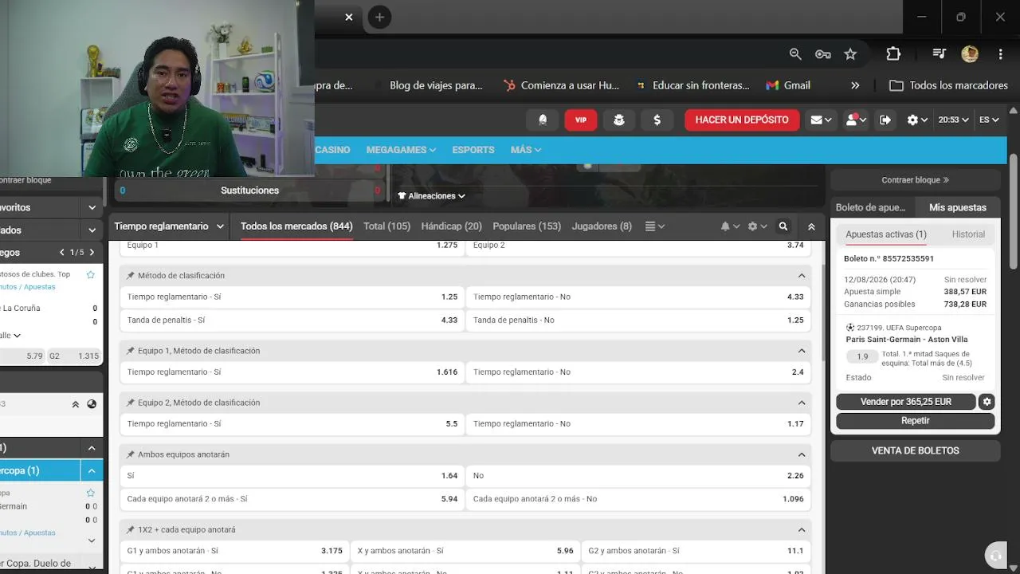Screen dimensions: 1020x574
Task: Open the Boleto de apuestas tab
Action: tap(871, 207)
